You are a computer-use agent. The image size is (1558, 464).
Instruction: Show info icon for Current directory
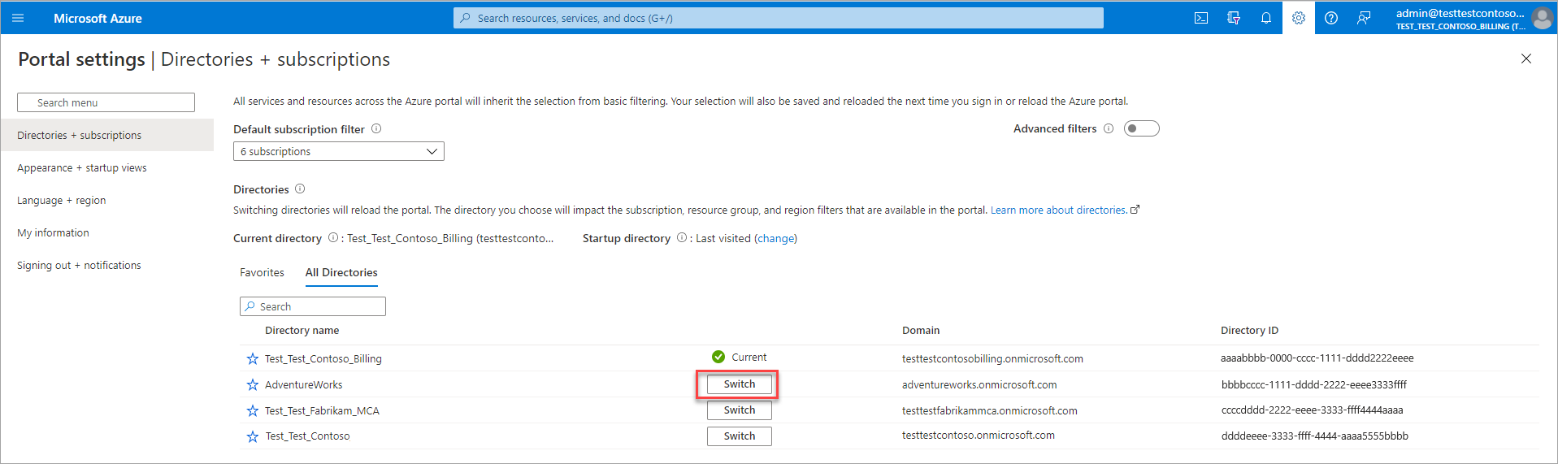tap(333, 237)
